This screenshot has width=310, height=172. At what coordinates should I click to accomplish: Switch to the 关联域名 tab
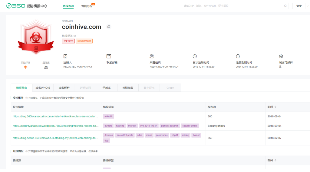click(x=128, y=88)
